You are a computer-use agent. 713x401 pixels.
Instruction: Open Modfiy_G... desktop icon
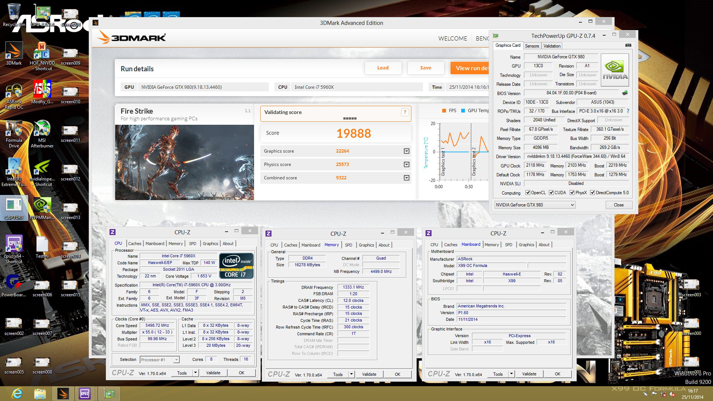(42, 92)
